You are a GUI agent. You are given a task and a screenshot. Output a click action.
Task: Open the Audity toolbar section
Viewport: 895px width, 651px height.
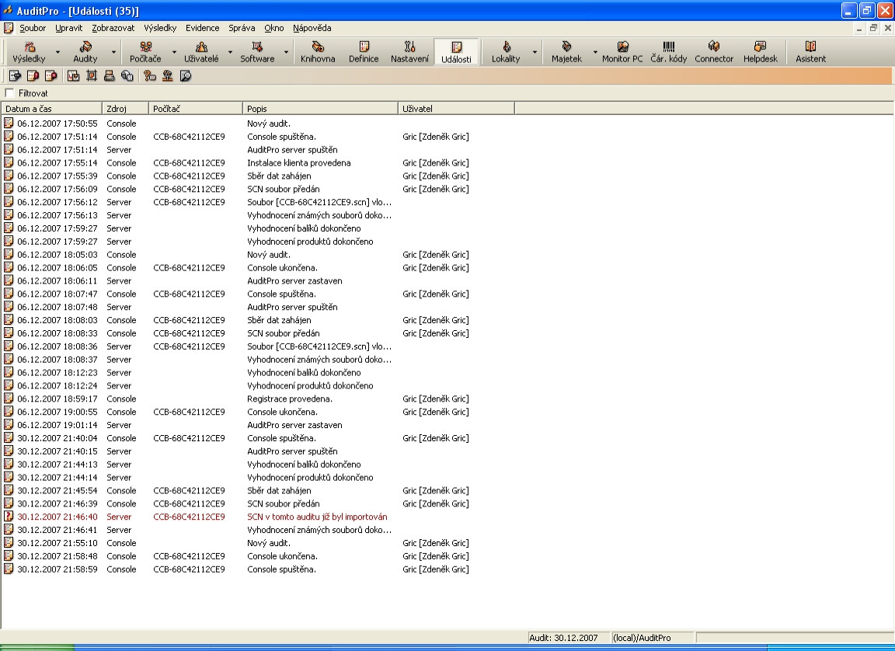coord(85,52)
